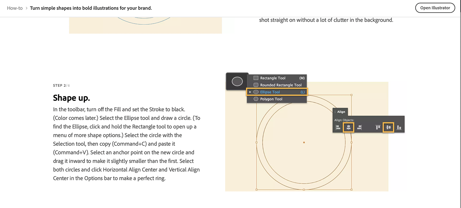Open the Align panel tab
Screen dimensions: 461x208
[x=341, y=112]
